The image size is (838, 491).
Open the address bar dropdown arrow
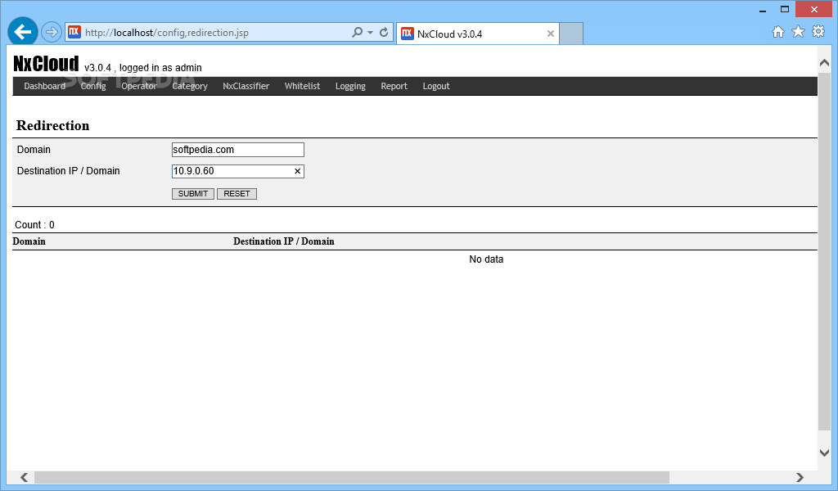370,32
